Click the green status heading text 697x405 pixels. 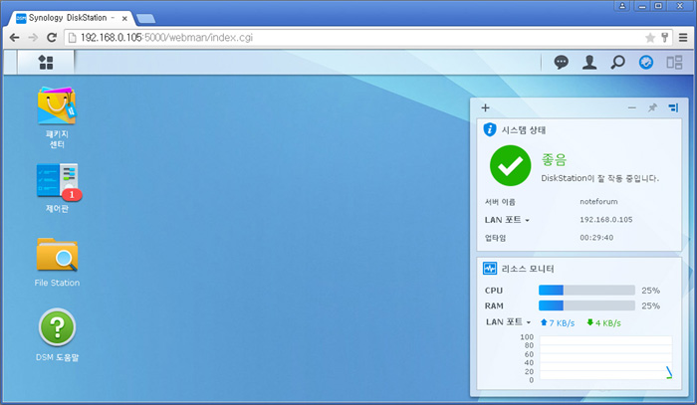[554, 159]
